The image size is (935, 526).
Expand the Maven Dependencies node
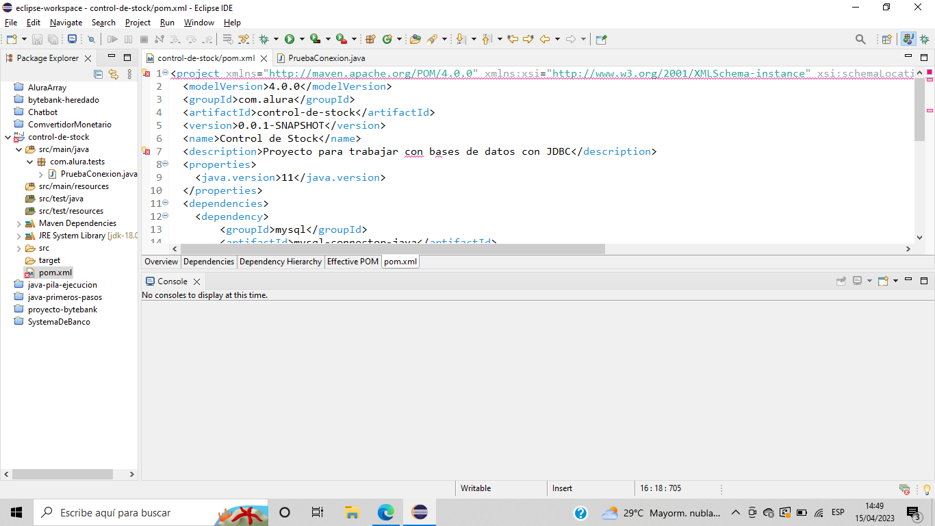tap(19, 223)
